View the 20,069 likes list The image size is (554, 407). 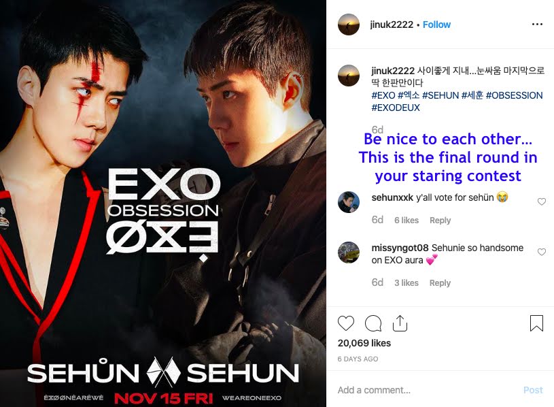[364, 343]
